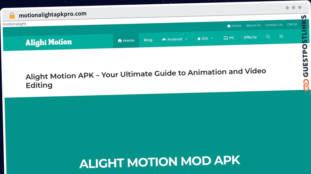Open the hamburger menu icon
Viewport: 311px width, 174px height.
pyautogui.click(x=281, y=36)
